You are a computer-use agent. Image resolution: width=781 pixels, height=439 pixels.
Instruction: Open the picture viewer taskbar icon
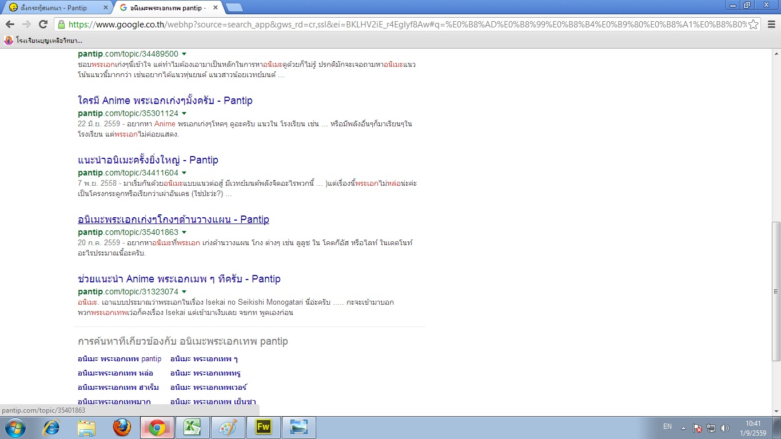pos(299,428)
